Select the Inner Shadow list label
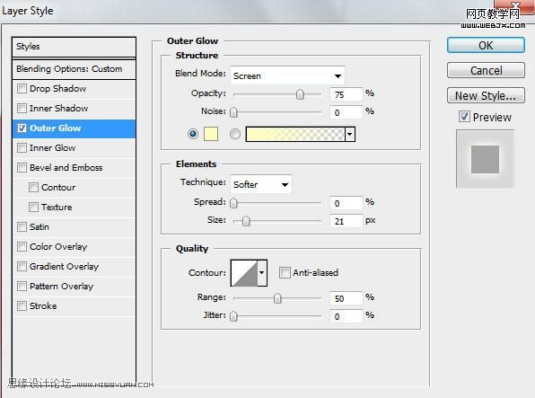The height and width of the screenshot is (398, 535). [x=58, y=109]
